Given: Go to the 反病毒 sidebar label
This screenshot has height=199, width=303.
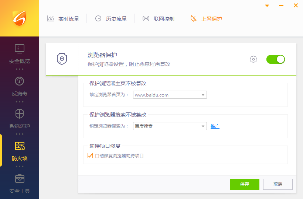Looking at the screenshot, I should pos(20,94).
